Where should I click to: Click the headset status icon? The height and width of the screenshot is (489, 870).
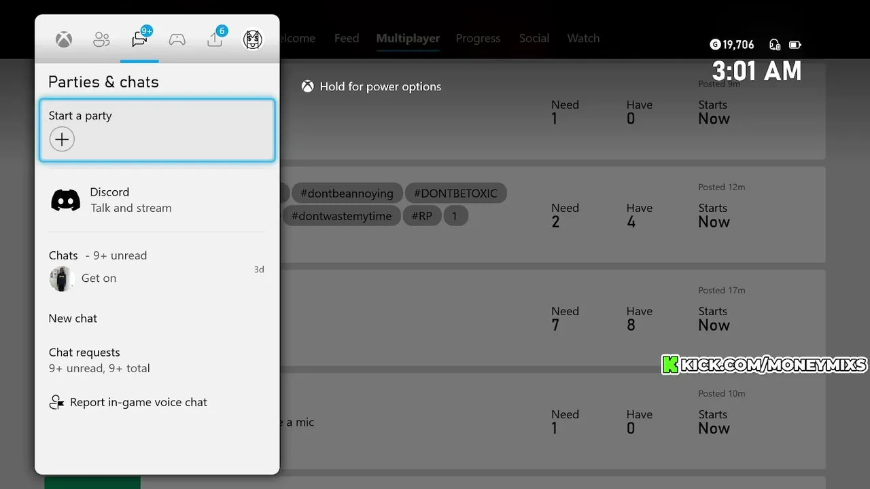click(775, 45)
